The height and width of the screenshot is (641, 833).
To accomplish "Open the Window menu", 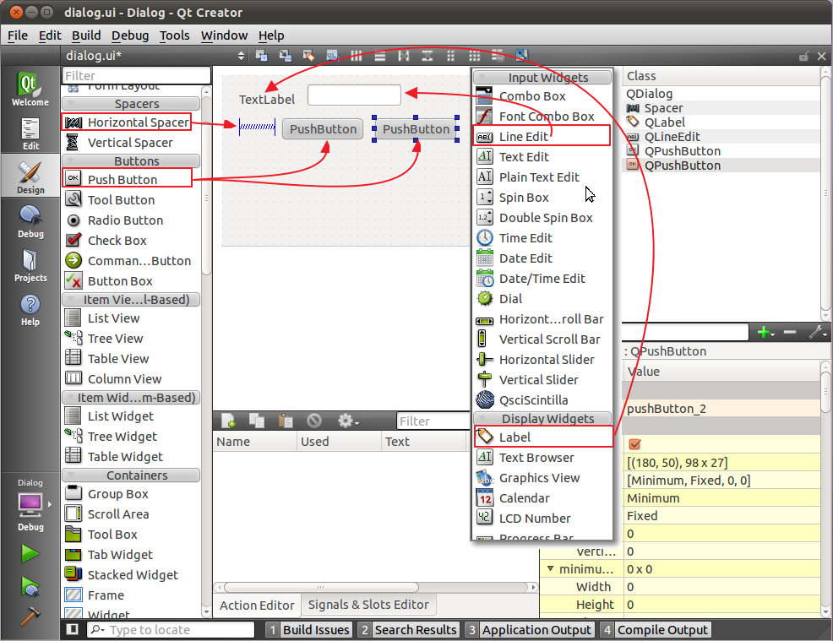I will point(224,35).
